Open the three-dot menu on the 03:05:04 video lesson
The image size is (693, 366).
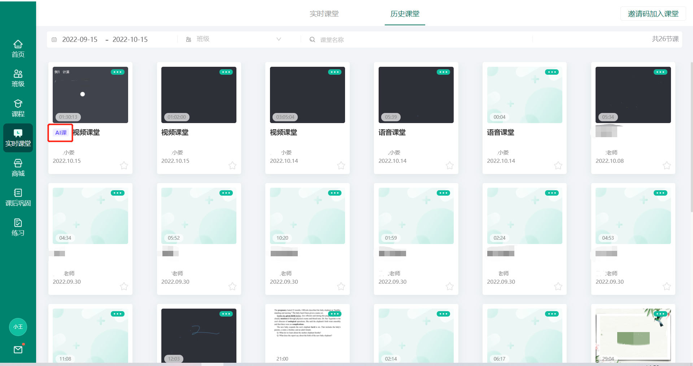point(335,72)
